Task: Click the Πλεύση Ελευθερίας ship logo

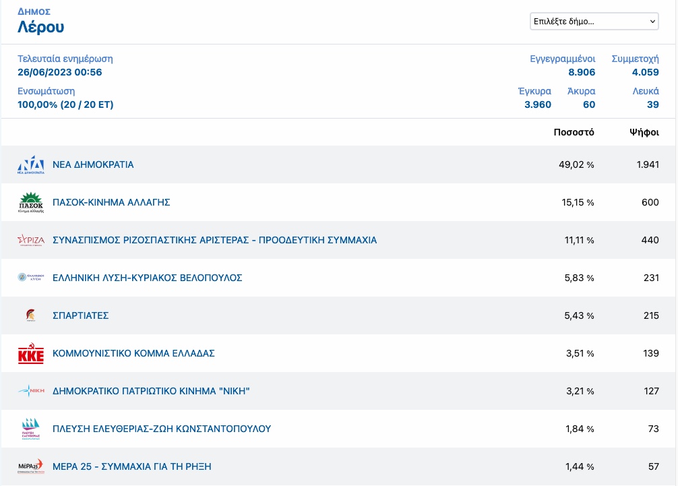Action: [31, 429]
